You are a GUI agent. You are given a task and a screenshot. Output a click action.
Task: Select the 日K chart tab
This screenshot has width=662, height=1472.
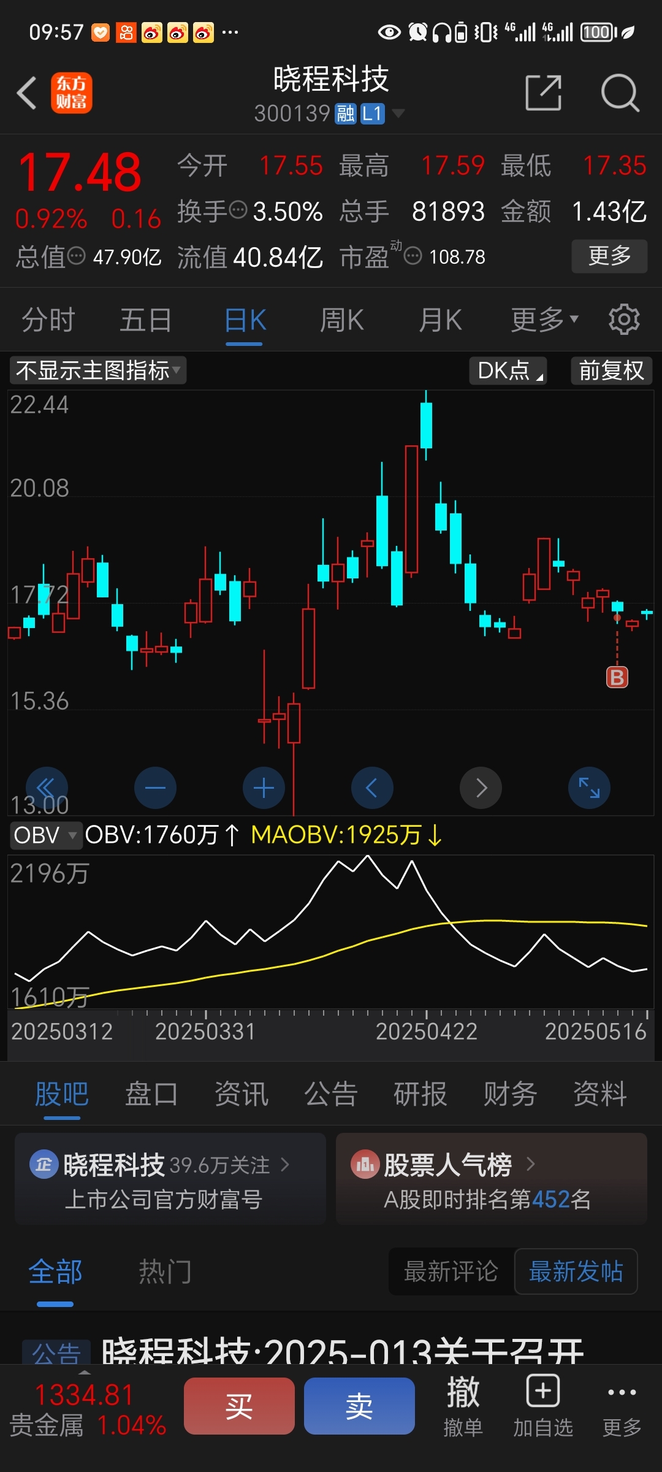pyautogui.click(x=245, y=320)
